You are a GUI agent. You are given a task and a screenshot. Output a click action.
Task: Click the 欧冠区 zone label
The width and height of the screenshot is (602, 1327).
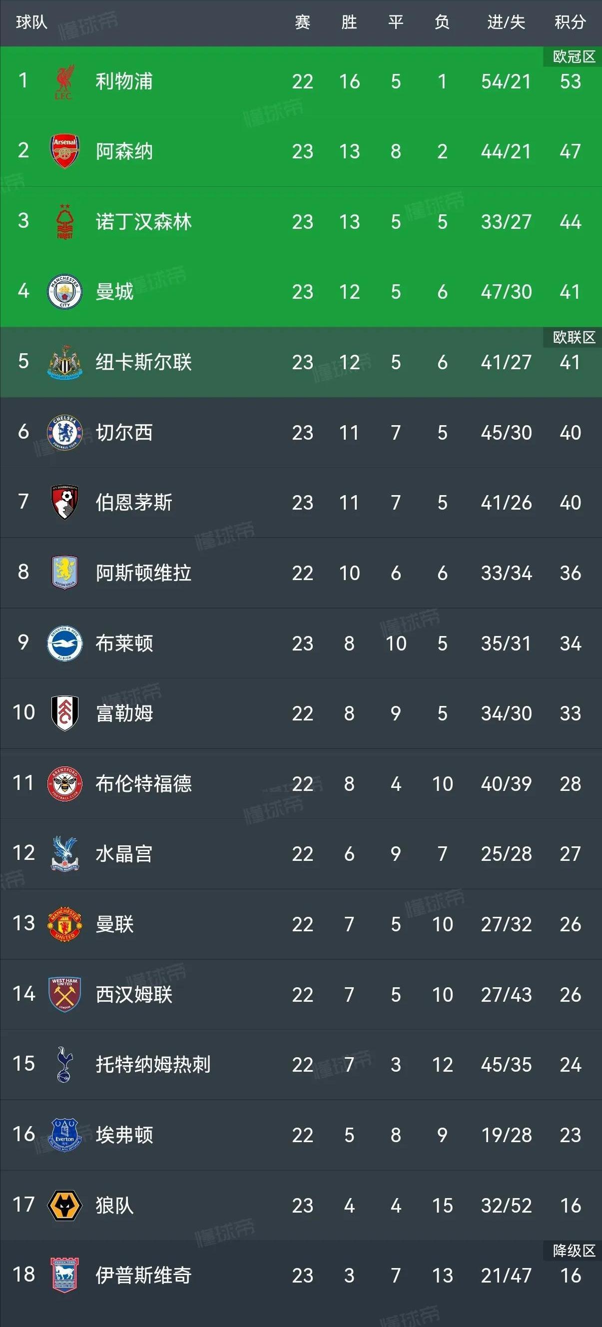pyautogui.click(x=574, y=56)
